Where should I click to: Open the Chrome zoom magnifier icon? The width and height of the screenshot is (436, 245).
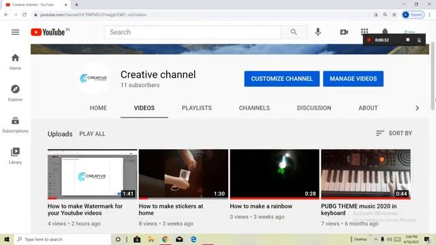385,15
